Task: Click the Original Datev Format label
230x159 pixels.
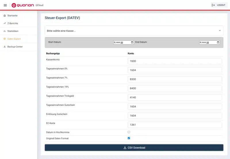Action: (57, 138)
